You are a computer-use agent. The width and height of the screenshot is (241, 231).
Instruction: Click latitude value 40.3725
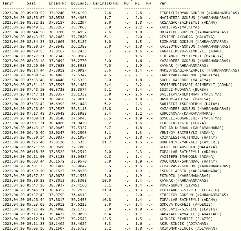57,89
